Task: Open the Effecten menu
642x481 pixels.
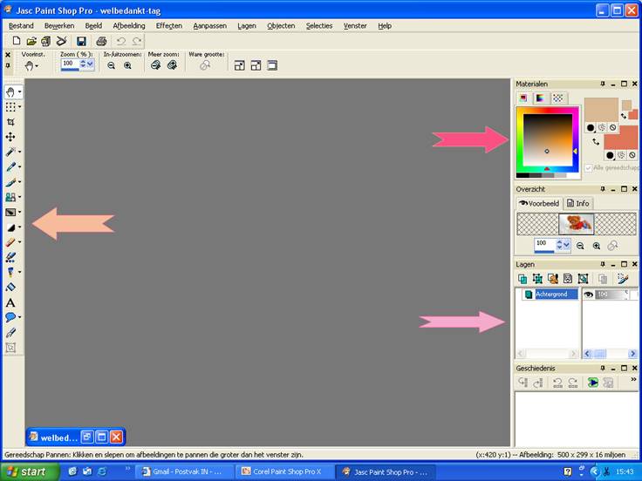Action: click(169, 26)
